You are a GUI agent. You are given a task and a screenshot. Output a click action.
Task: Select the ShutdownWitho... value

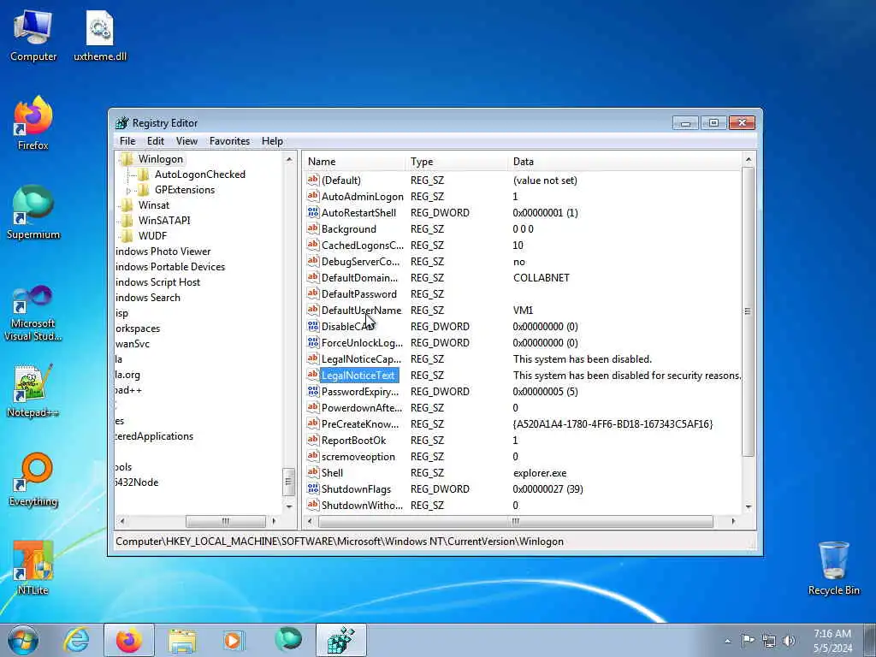pyautogui.click(x=362, y=505)
